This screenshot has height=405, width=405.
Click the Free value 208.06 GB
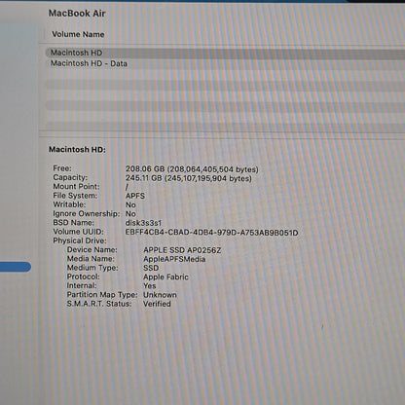point(192,169)
